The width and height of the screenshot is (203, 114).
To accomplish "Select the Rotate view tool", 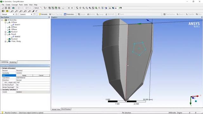I will [x=77, y=8].
